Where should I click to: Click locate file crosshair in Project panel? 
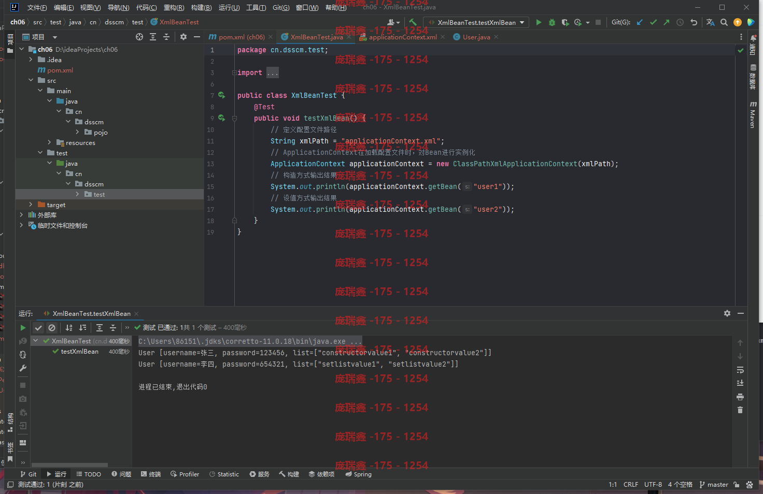point(139,37)
